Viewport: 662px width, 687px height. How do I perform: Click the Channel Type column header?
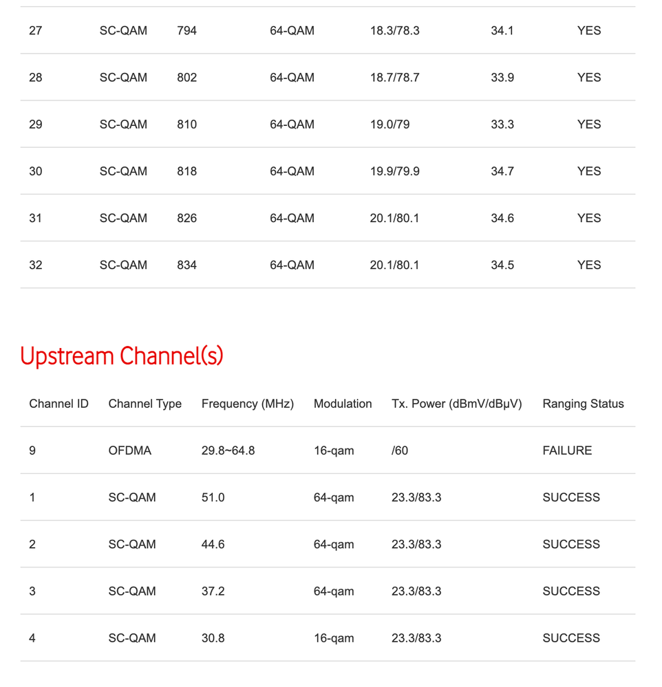(145, 404)
